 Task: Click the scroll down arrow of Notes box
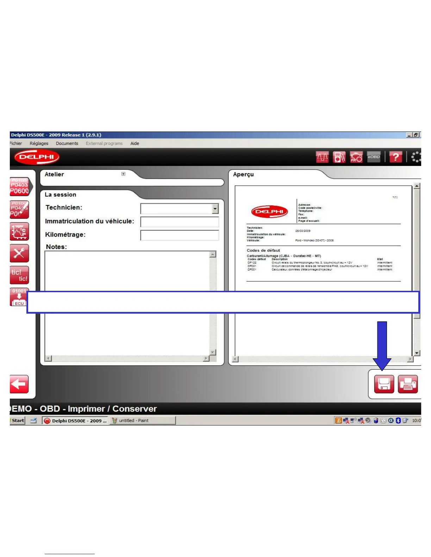[x=213, y=352]
